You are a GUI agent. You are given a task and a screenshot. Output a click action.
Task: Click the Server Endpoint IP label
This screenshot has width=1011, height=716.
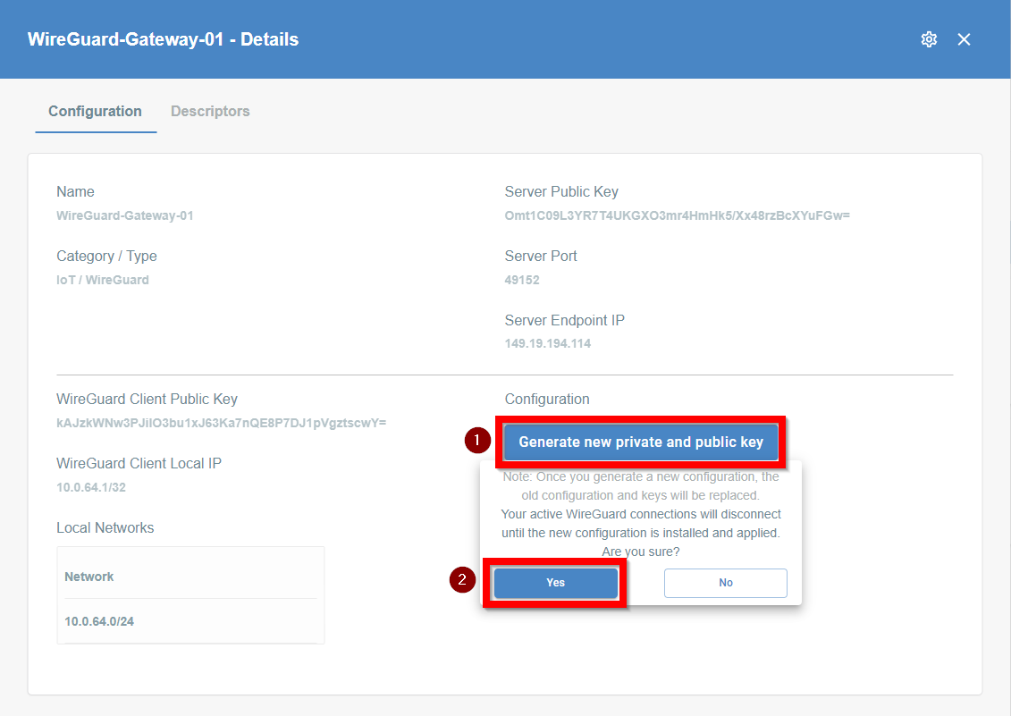pyautogui.click(x=564, y=321)
